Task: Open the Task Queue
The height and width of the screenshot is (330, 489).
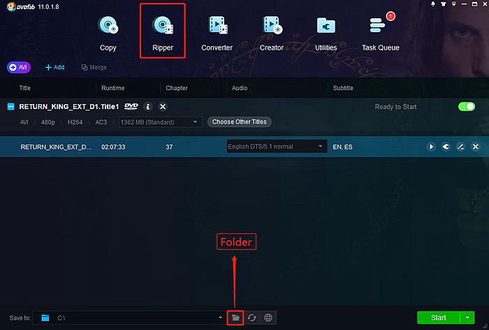Action: pos(381,34)
